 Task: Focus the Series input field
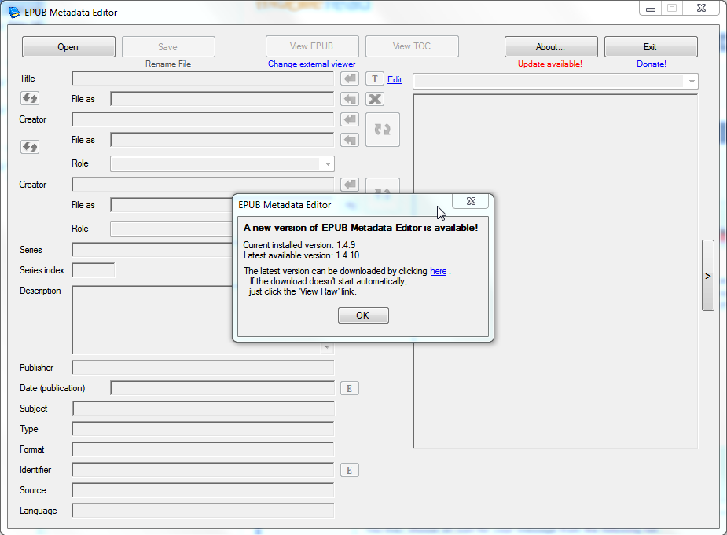(152, 250)
